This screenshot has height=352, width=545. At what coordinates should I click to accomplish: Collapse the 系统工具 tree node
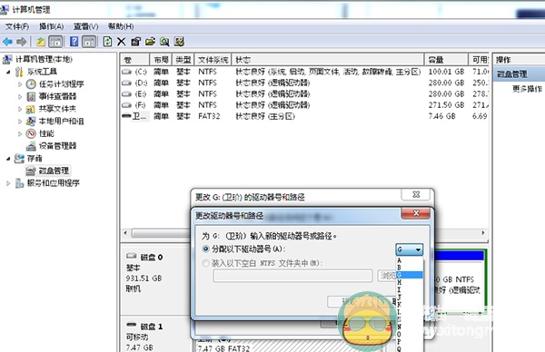8,72
